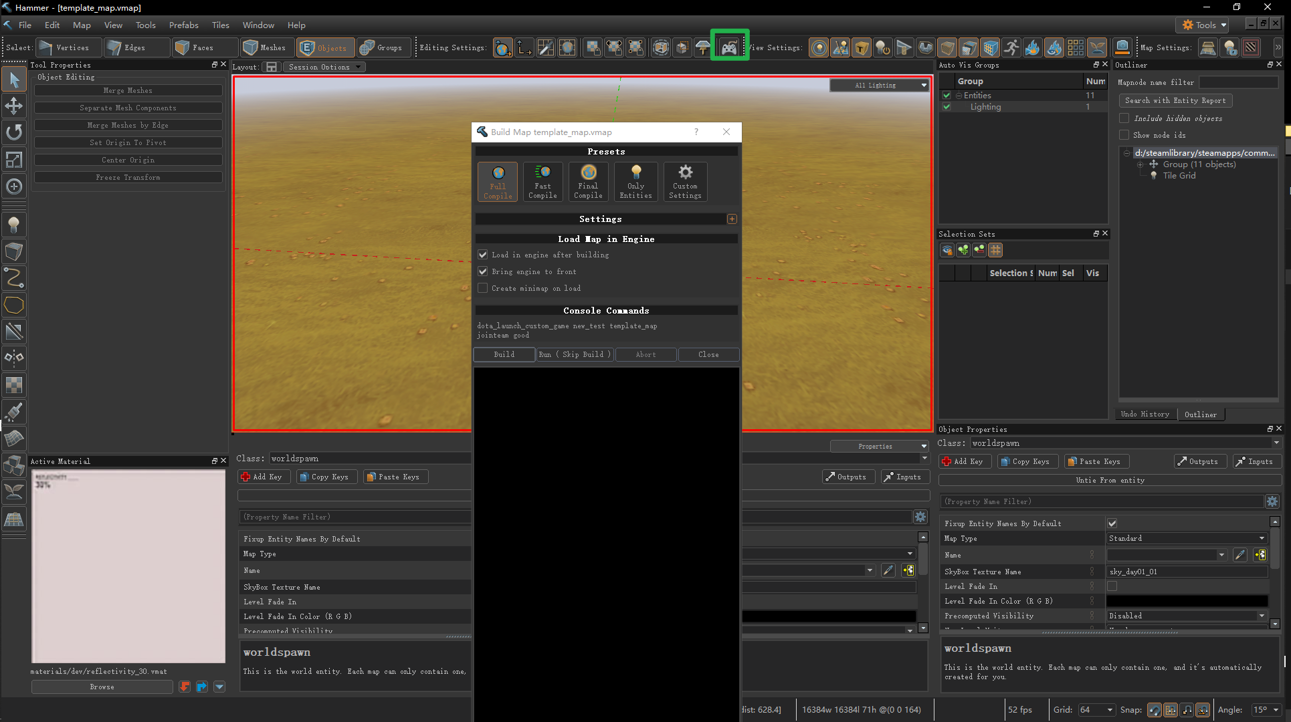Choose the Final Compile preset
This screenshot has width=1291, height=722.
coord(588,181)
